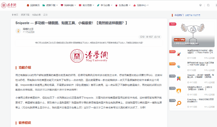Open the author avatar of 滑稽的土豆
217x127 pixels.
point(18,31)
